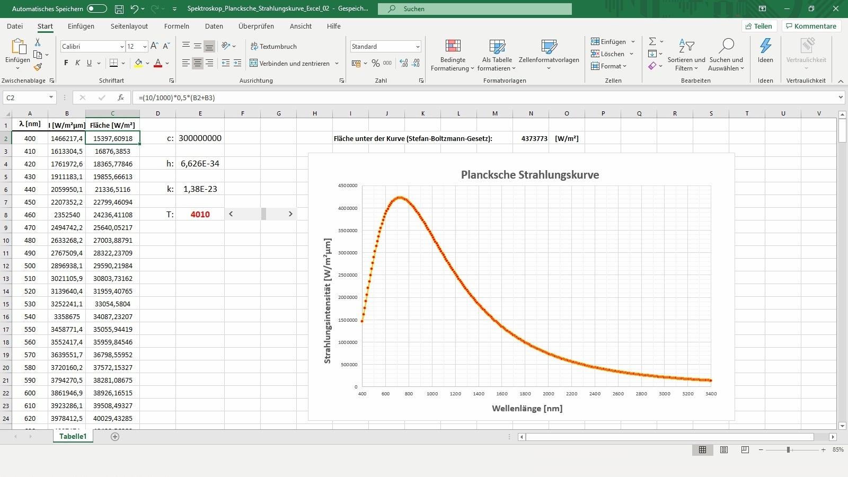Align cell text to the left
Image resolution: width=848 pixels, height=477 pixels.
pyautogui.click(x=185, y=63)
